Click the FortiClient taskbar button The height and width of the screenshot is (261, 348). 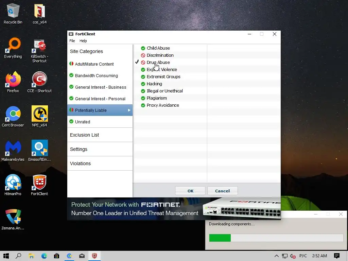pyautogui.click(x=94, y=256)
